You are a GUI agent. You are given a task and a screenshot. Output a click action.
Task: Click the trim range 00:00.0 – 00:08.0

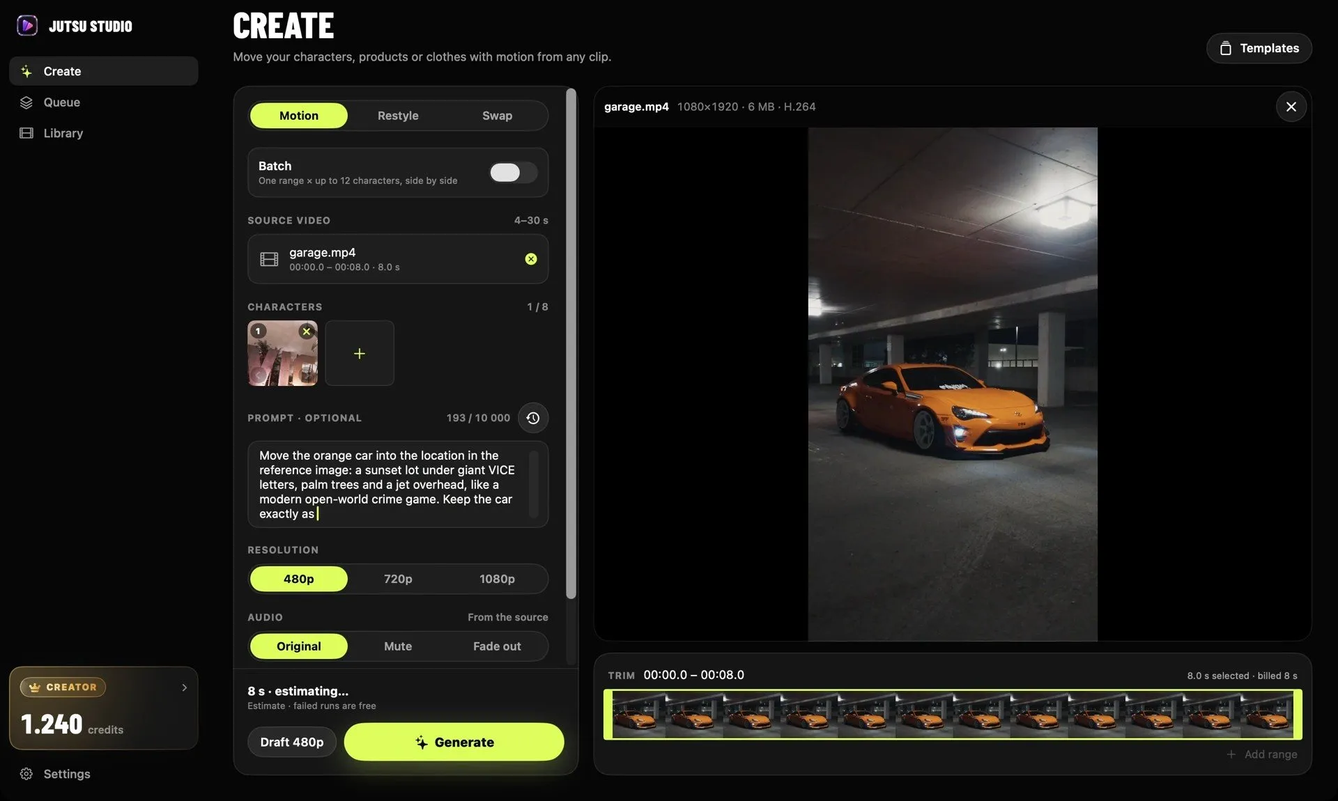[693, 675]
